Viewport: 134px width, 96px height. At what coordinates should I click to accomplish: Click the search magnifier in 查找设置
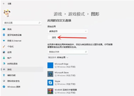click(40, 23)
